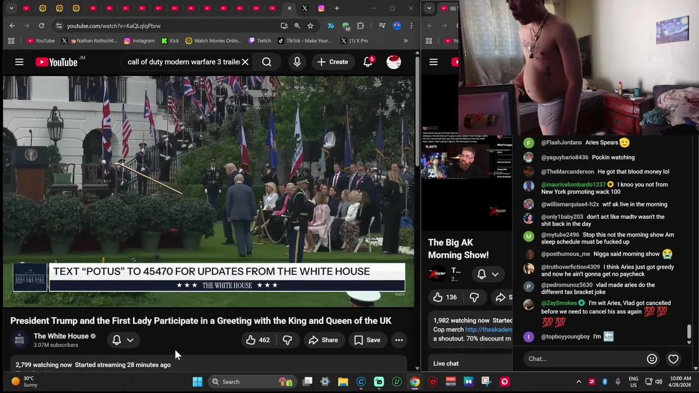
Task: Dislike The Big AK Morning Show video
Action: (x=474, y=297)
